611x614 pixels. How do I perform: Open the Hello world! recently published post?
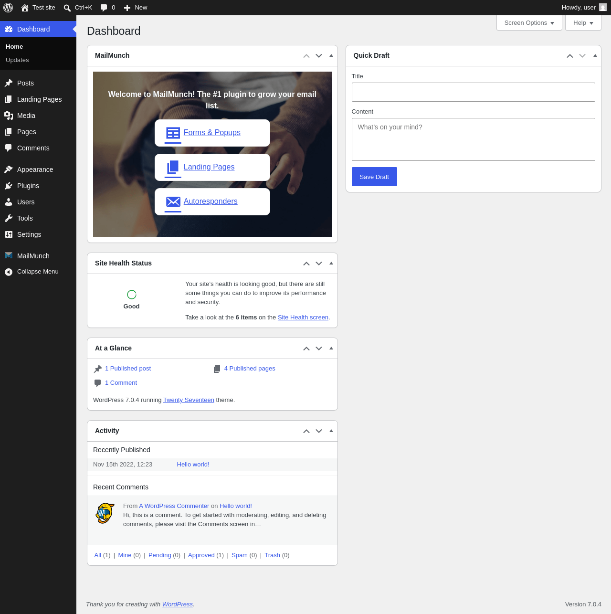tap(193, 465)
